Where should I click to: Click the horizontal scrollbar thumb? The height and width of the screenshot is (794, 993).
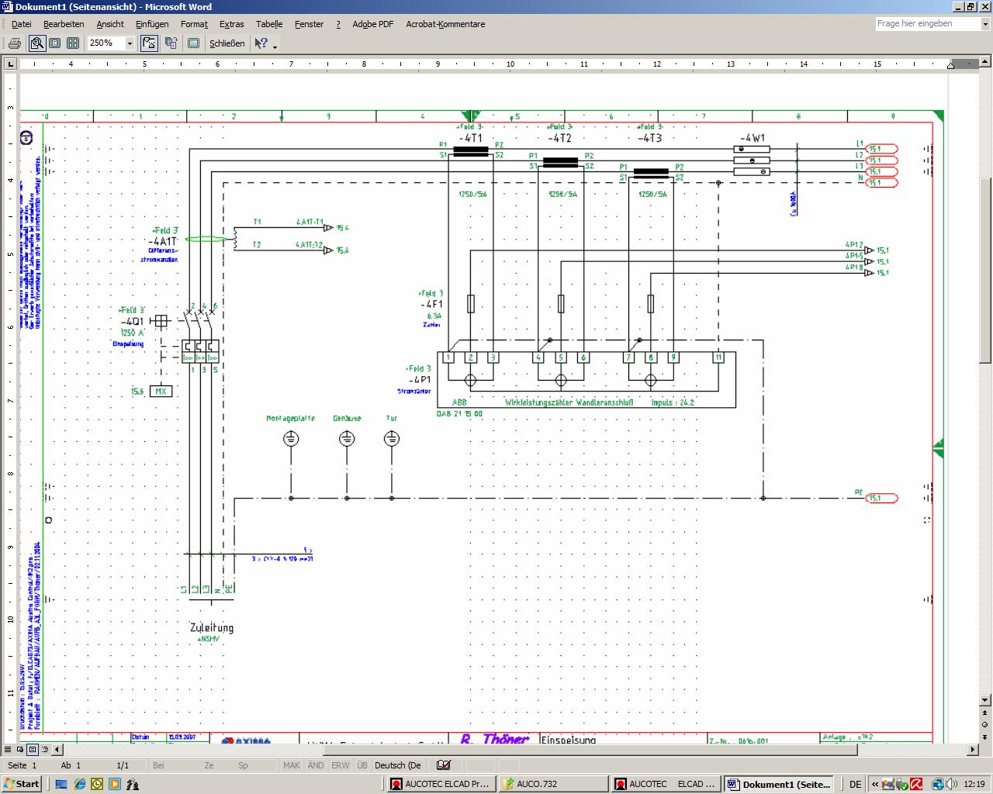pyautogui.click(x=590, y=750)
